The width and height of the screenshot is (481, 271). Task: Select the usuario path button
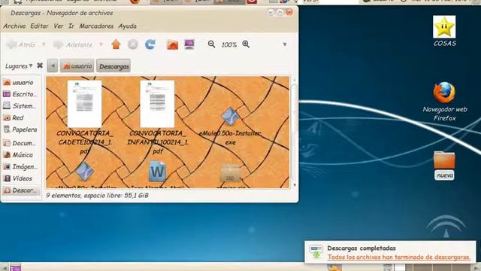click(x=77, y=66)
